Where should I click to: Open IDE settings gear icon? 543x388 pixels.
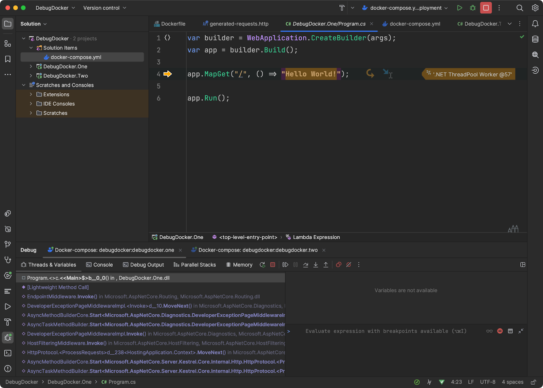[535, 8]
